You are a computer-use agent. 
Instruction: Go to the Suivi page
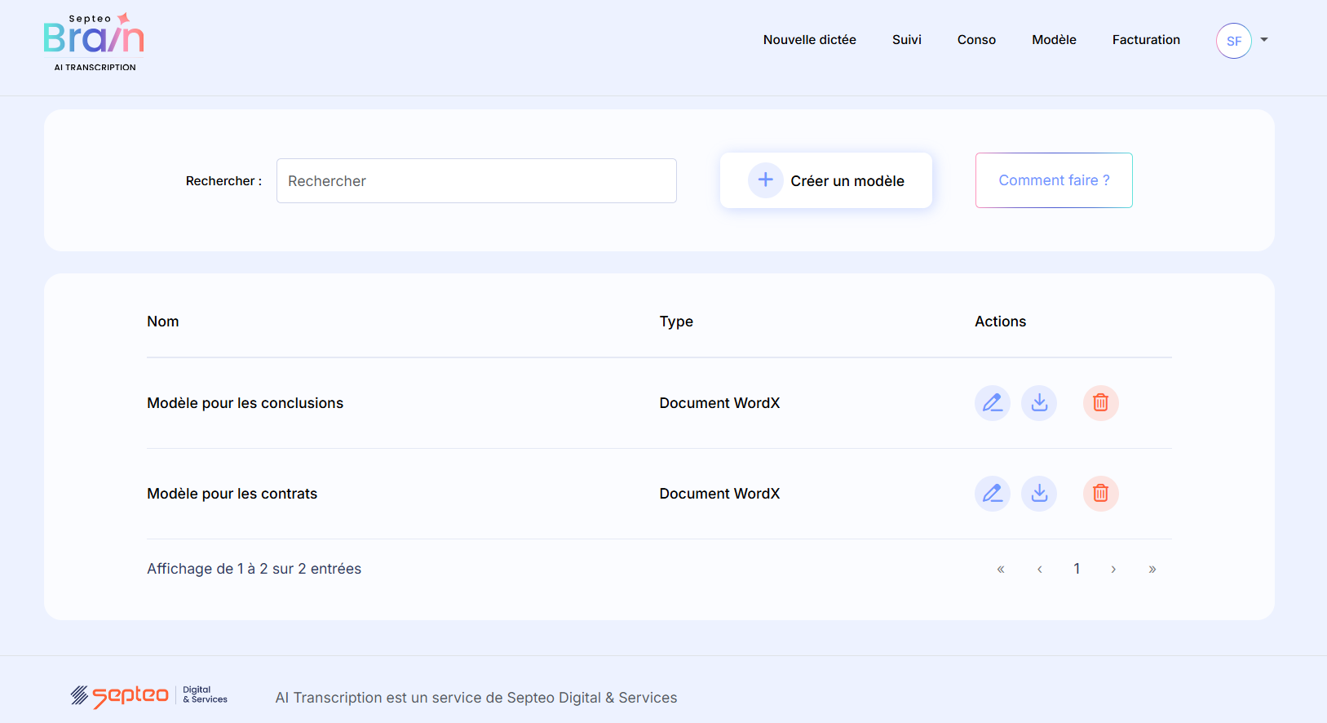coord(906,40)
